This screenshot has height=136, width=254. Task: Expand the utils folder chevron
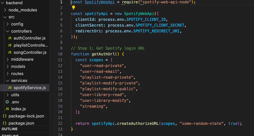pyautogui.click(x=7, y=95)
